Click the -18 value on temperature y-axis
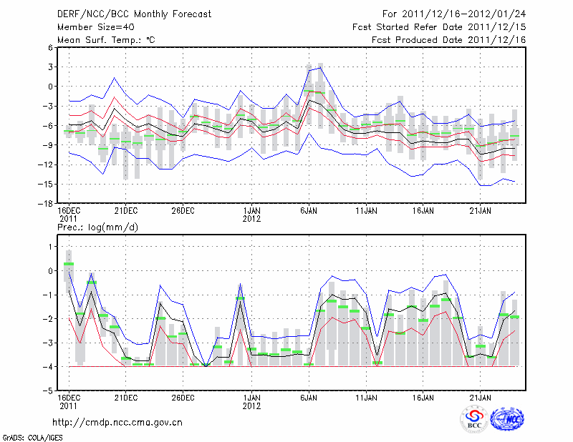 pyautogui.click(x=46, y=204)
